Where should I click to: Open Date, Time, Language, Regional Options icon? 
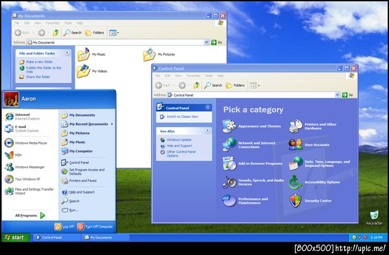(296, 163)
